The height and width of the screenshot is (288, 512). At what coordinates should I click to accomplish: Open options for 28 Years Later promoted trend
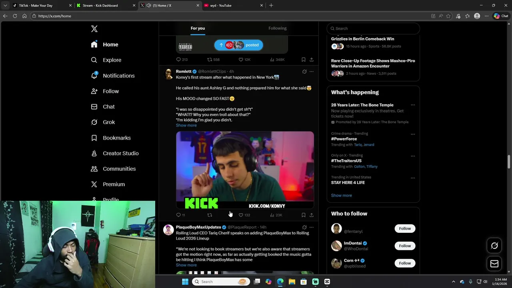click(x=413, y=105)
